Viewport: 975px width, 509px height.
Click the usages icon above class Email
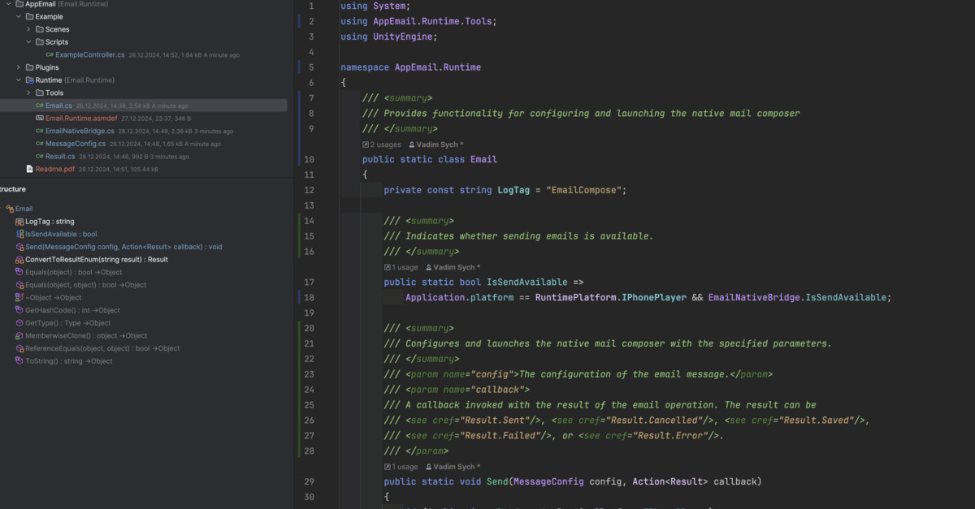pos(366,145)
